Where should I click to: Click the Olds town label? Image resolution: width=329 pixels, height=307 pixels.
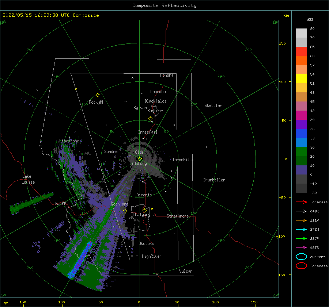139,152
